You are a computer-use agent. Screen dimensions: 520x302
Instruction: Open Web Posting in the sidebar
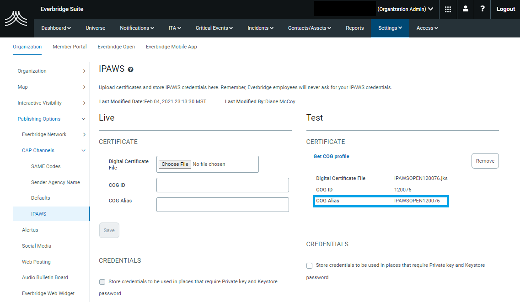36,262
